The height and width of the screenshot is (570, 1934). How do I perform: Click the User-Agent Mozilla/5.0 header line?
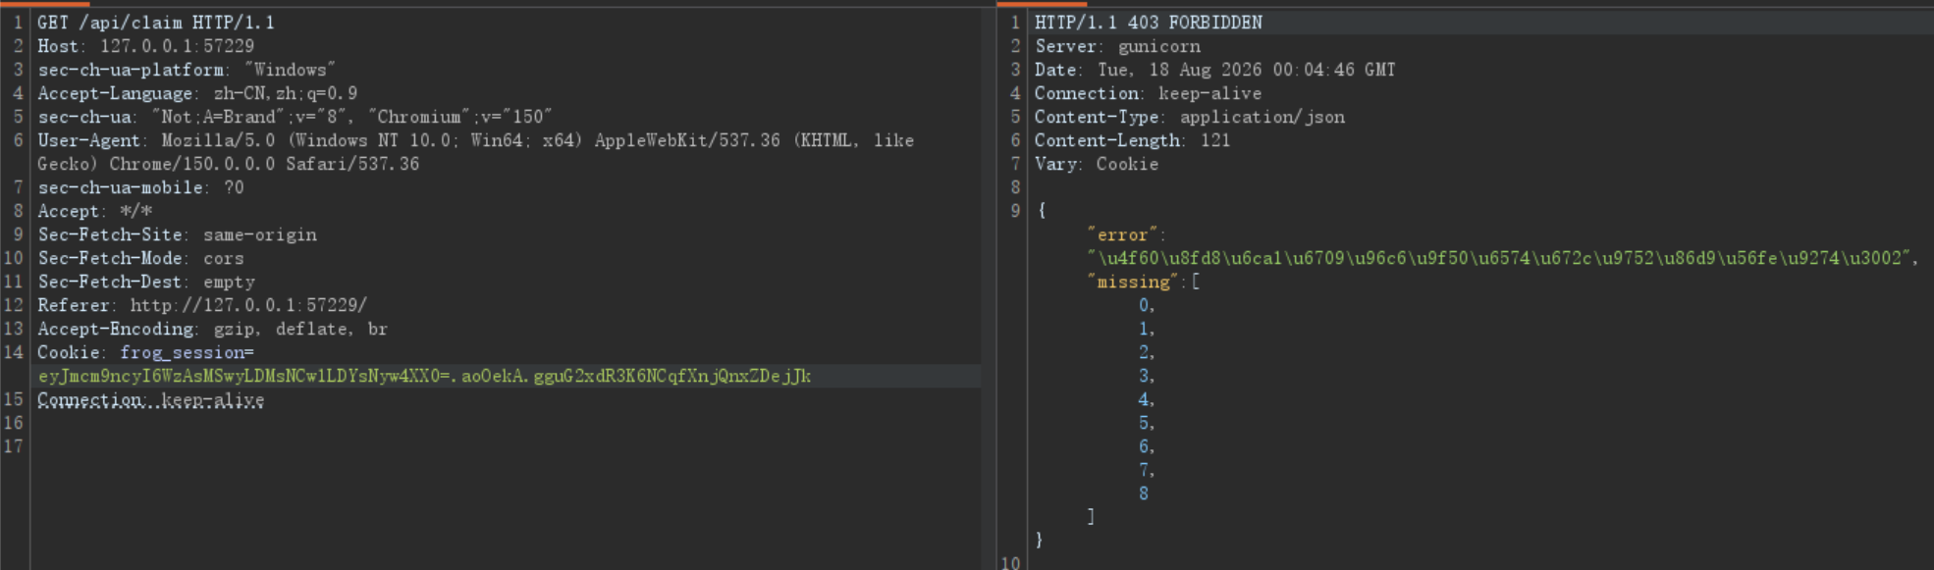[475, 152]
